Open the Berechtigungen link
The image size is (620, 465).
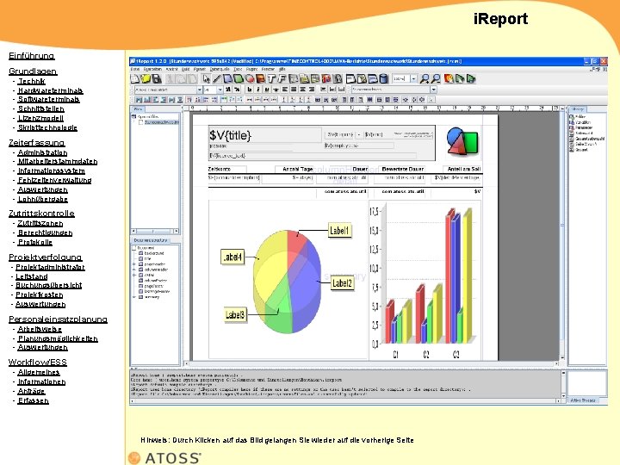pos(45,232)
